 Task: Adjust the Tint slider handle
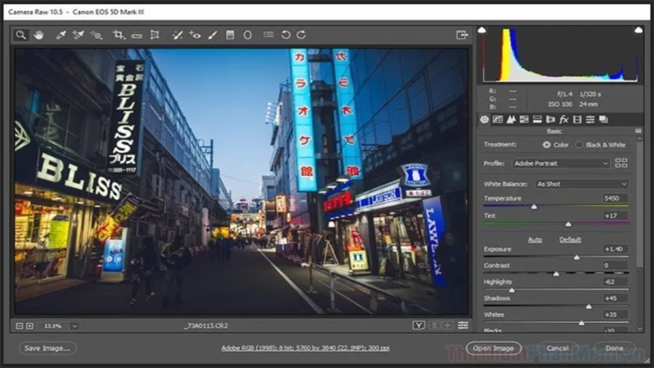pos(568,224)
